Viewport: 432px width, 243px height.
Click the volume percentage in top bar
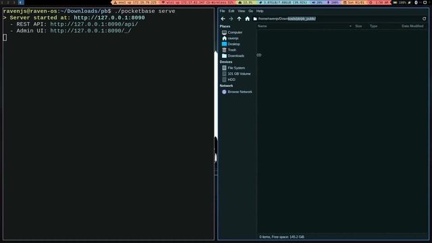click(x=317, y=3)
